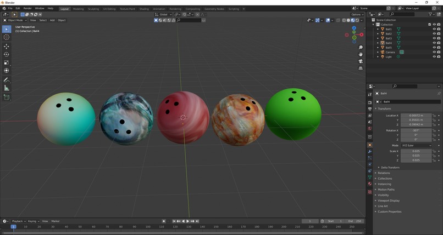Activate the Rotate tool

(7, 54)
